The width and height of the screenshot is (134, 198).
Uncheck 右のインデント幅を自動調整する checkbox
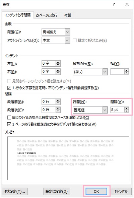pos(9,88)
